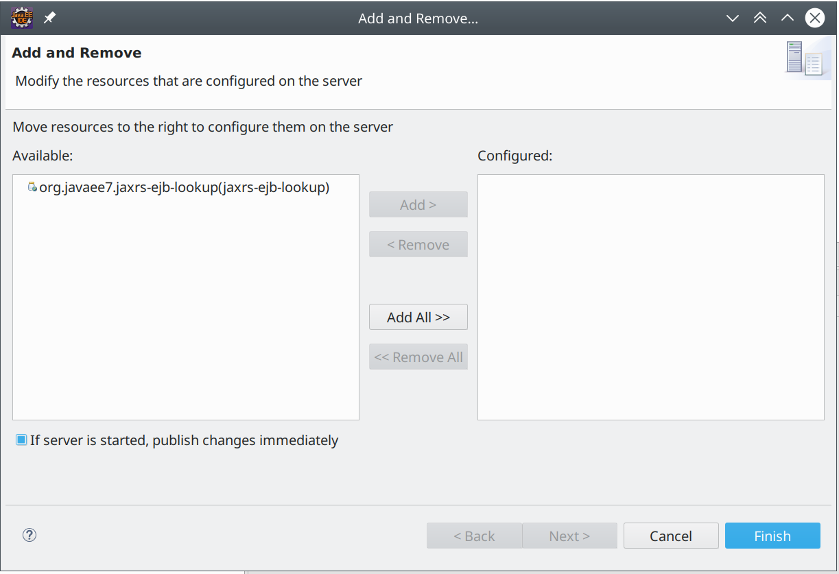Maximize the dialog with up chevron
Viewport: 839px width, 574px height.
(788, 18)
